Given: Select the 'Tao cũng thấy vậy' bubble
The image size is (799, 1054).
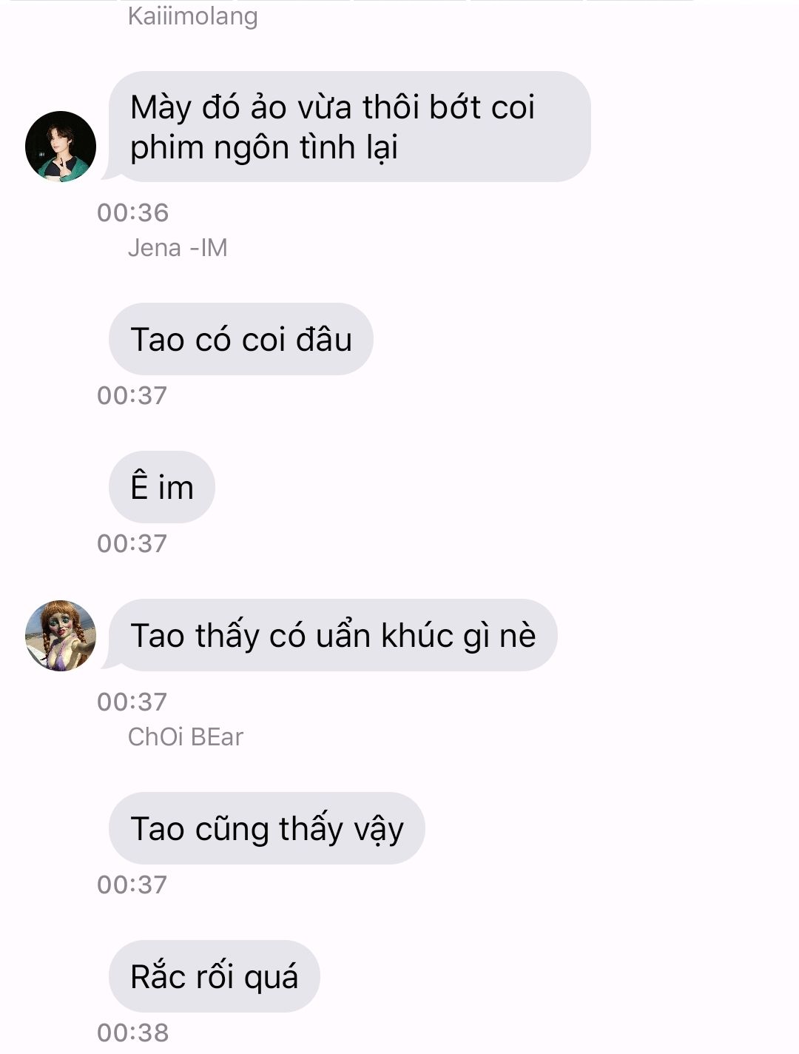Looking at the screenshot, I should click(267, 828).
